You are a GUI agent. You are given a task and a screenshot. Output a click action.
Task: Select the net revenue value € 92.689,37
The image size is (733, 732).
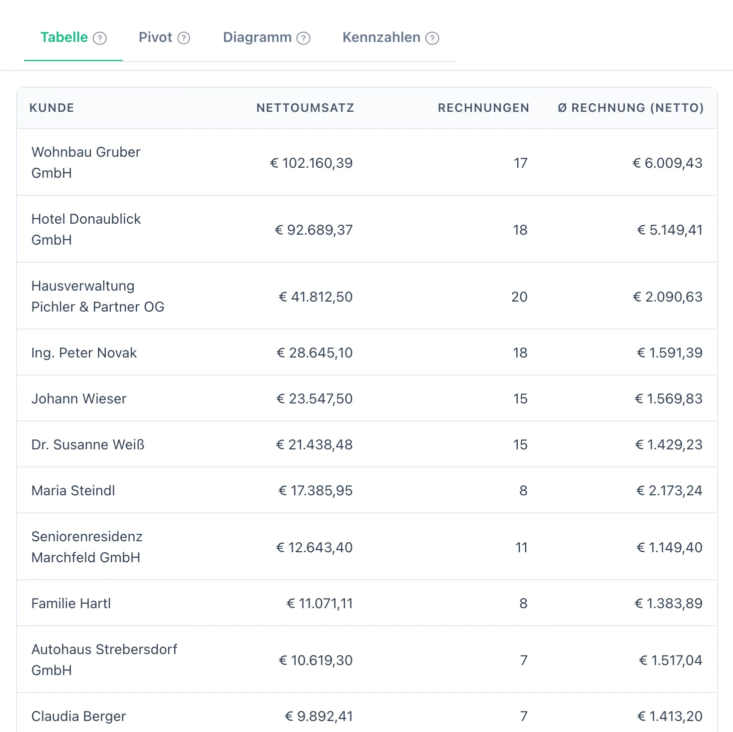pyautogui.click(x=314, y=230)
